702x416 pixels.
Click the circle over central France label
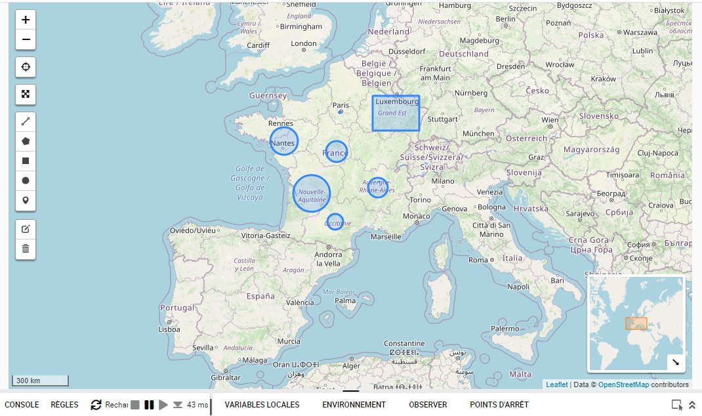[x=336, y=152]
